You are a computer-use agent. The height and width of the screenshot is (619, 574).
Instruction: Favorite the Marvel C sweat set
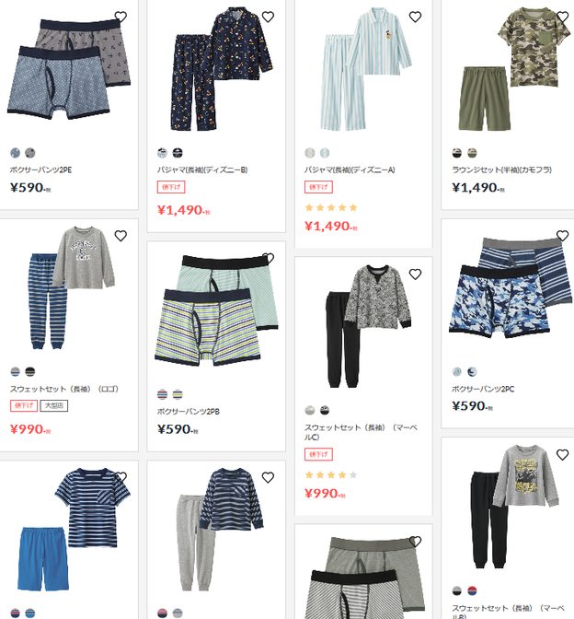pos(415,274)
